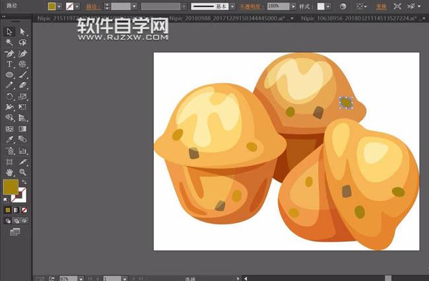Viewport: 429px width, 281px height.
Task: Open variable width profile dropdown
Action: point(183,7)
